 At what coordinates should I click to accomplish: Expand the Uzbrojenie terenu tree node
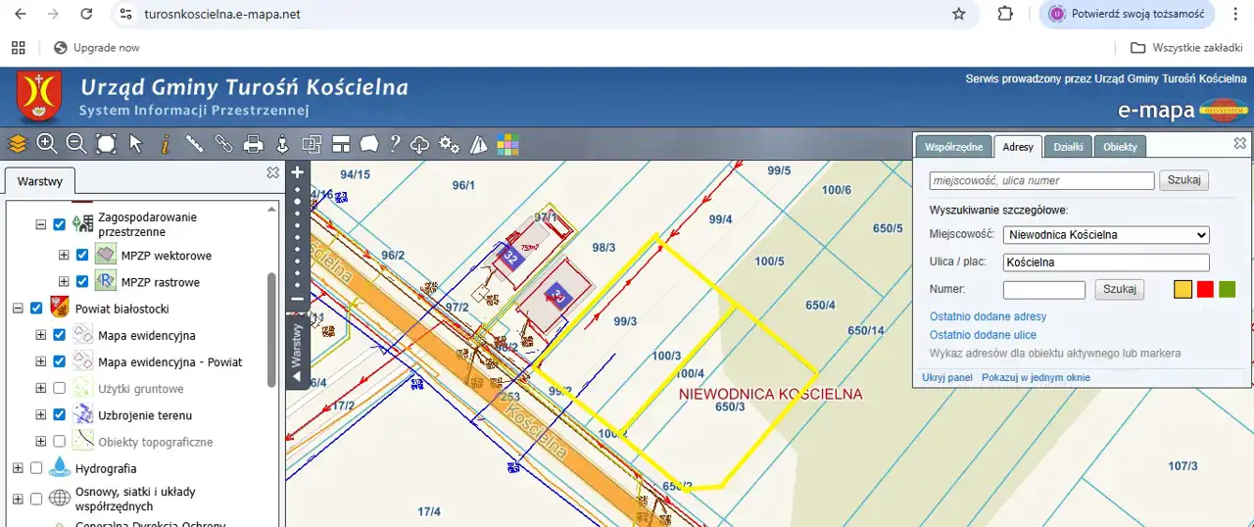(x=41, y=415)
